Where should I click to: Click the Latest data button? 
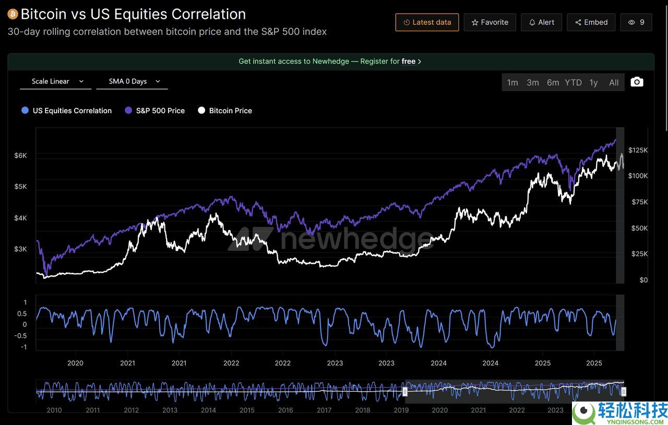tap(427, 22)
